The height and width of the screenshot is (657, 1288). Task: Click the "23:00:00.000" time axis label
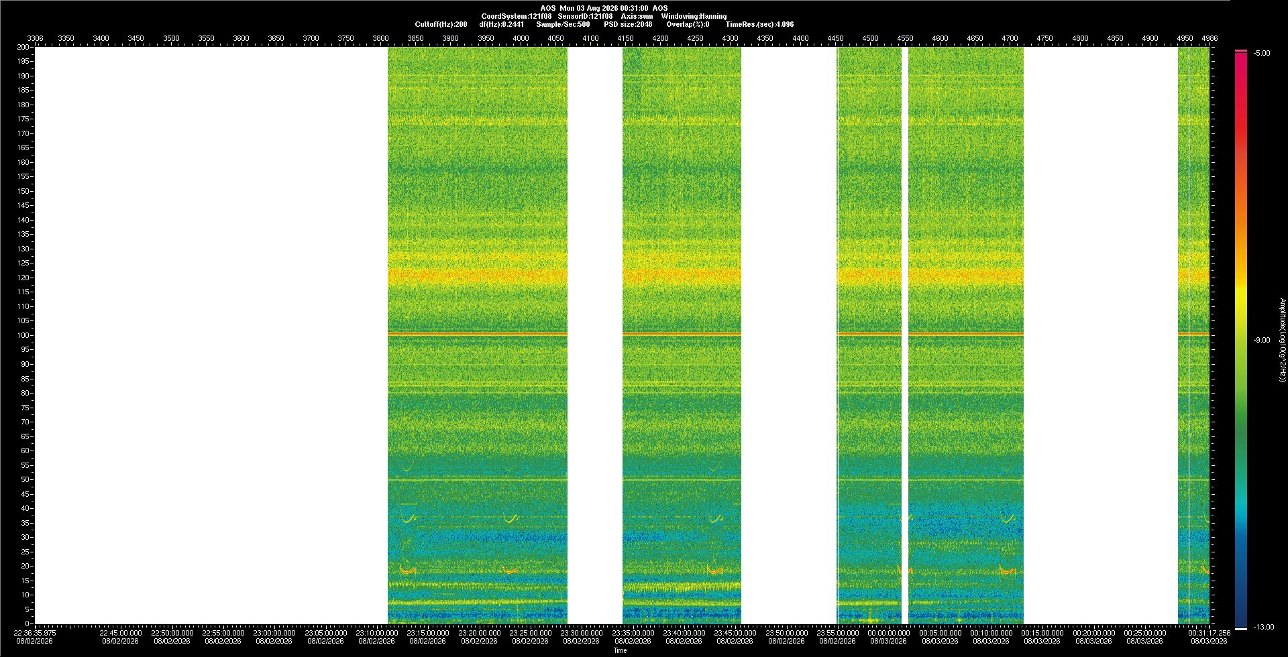tap(274, 632)
